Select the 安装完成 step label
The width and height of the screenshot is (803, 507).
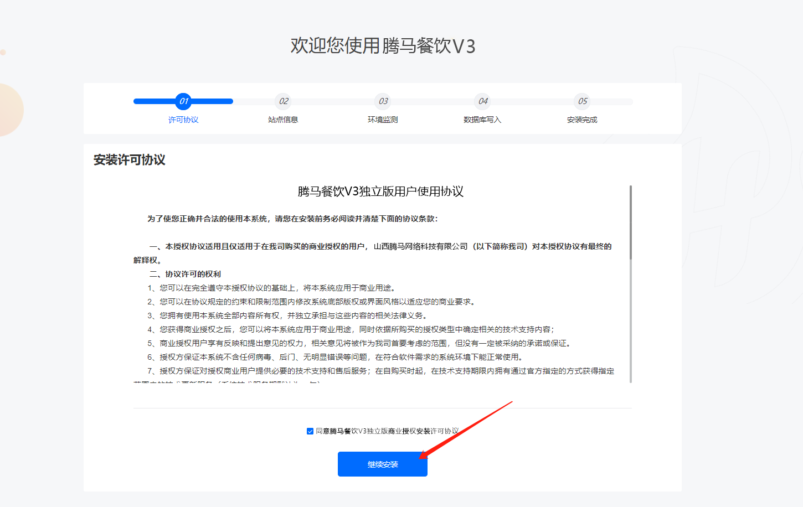[x=582, y=120]
